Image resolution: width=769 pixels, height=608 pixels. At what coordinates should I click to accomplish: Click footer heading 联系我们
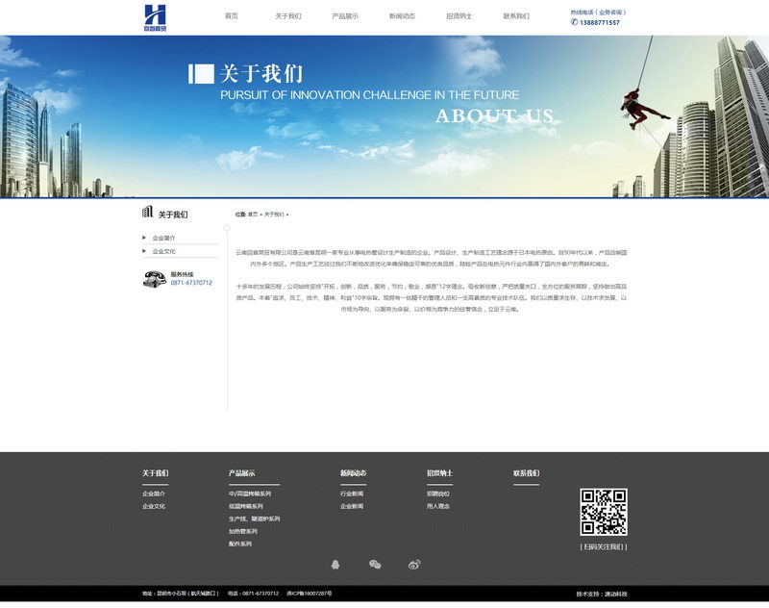pyautogui.click(x=526, y=473)
